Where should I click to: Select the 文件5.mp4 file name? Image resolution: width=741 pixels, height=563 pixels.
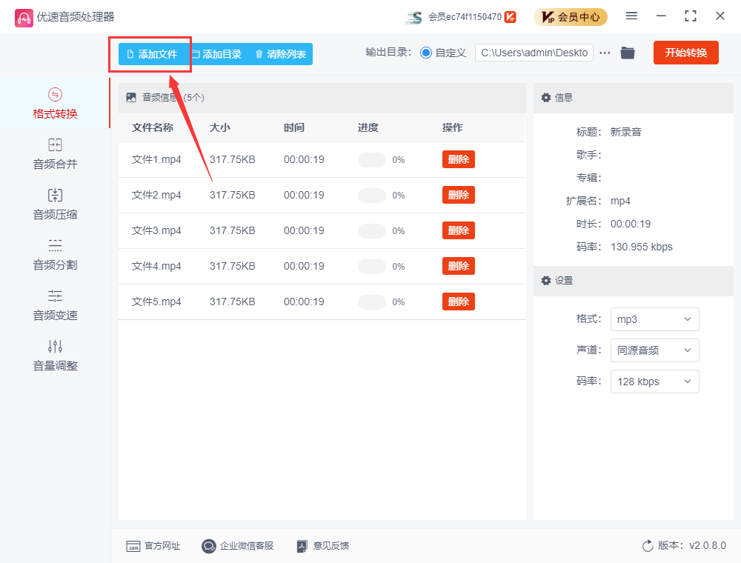pyautogui.click(x=156, y=302)
